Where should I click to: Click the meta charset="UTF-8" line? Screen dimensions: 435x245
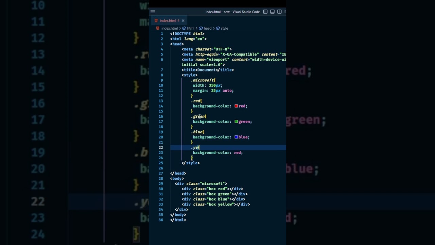[207, 49]
